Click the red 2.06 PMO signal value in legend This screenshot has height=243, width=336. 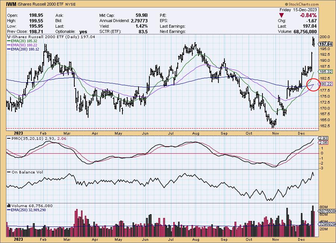[62, 139]
